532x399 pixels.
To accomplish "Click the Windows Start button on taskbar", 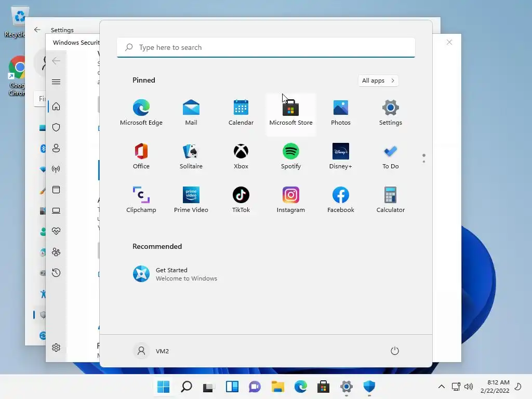I will tap(163, 387).
